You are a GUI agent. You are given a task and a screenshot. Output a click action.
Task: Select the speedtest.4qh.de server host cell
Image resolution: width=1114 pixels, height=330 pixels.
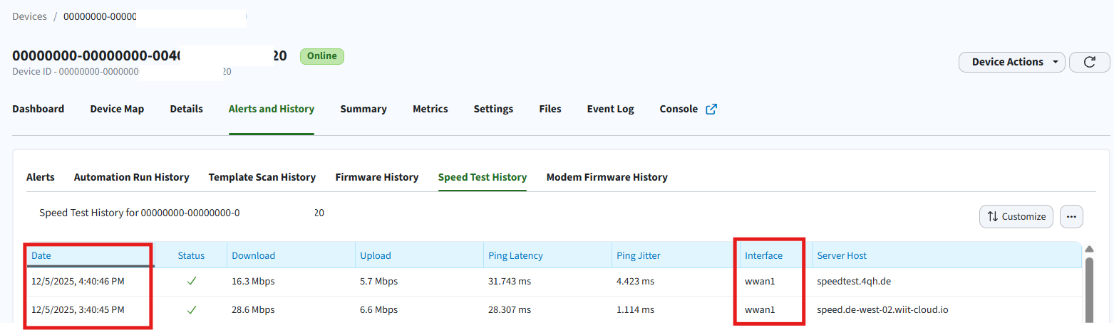854,282
